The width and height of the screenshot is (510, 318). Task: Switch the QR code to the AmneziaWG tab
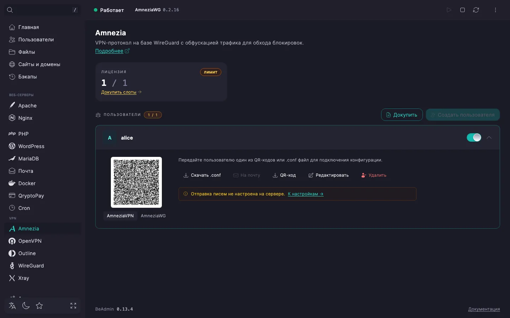(153, 216)
